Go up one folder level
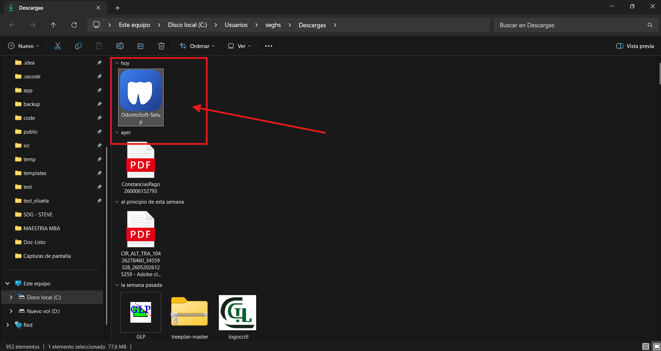Image resolution: width=661 pixels, height=351 pixels. pyautogui.click(x=53, y=25)
